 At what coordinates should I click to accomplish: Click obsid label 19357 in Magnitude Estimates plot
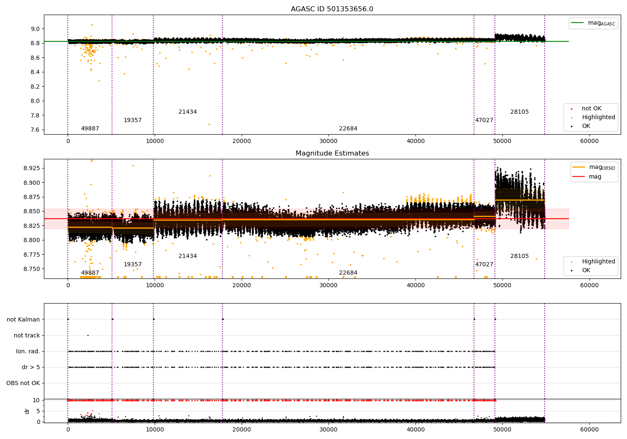coord(133,264)
